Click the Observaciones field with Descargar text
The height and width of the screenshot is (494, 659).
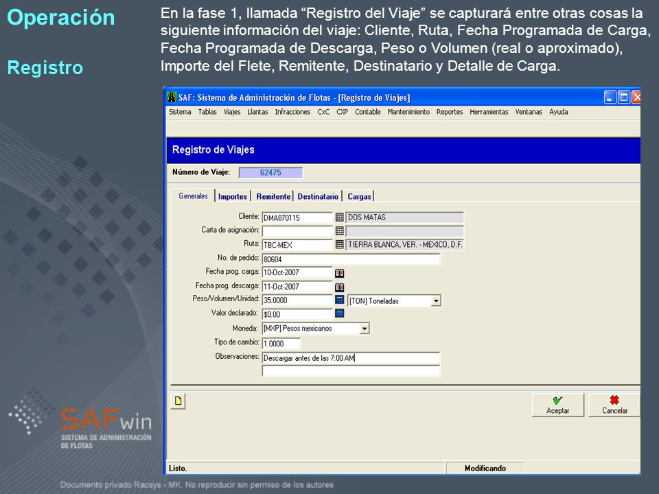[351, 358]
